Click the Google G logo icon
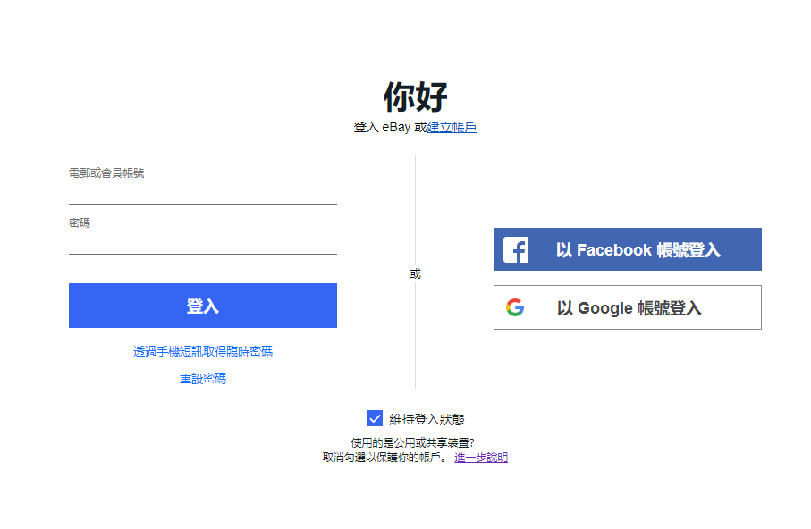This screenshot has width=811, height=529. (515, 307)
